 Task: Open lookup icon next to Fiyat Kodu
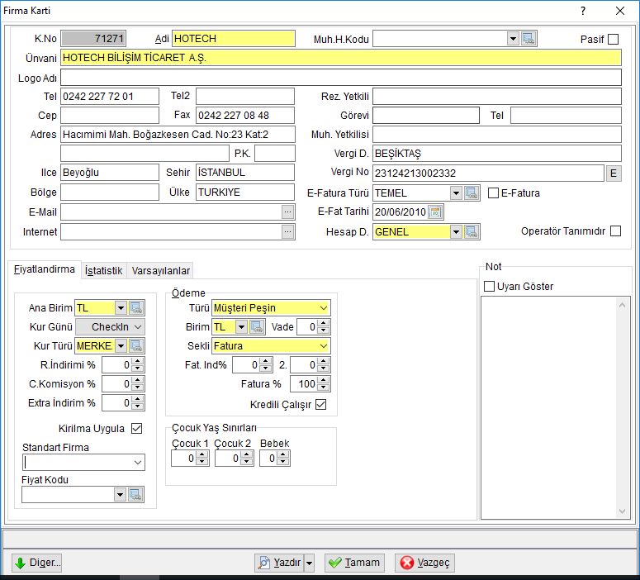coord(135,495)
